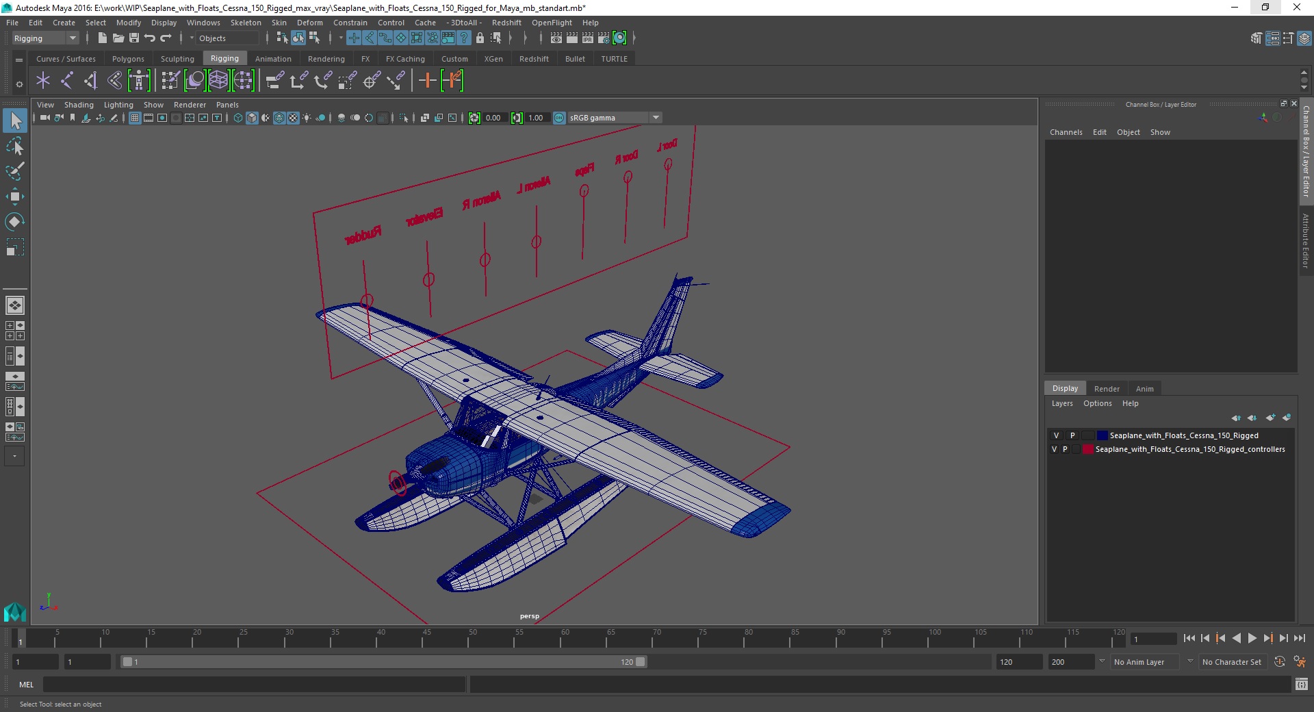
Task: Activate the Move tool
Action: [15, 196]
